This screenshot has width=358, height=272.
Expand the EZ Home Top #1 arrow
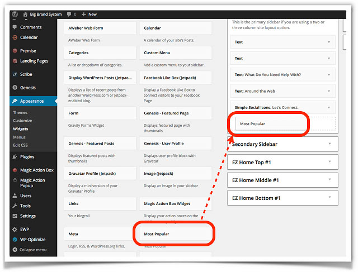(329, 161)
